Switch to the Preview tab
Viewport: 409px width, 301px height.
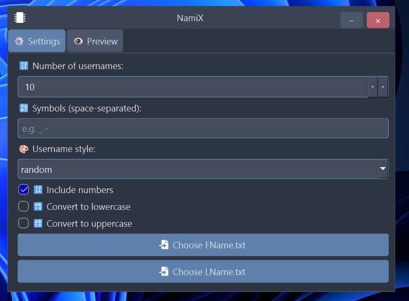[95, 41]
